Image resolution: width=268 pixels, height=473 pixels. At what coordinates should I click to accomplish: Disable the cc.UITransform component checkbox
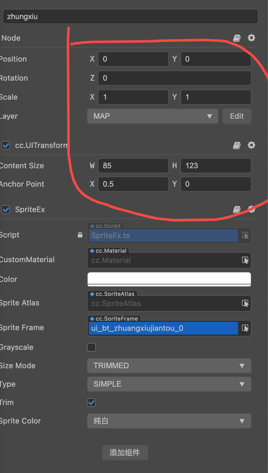pos(6,145)
